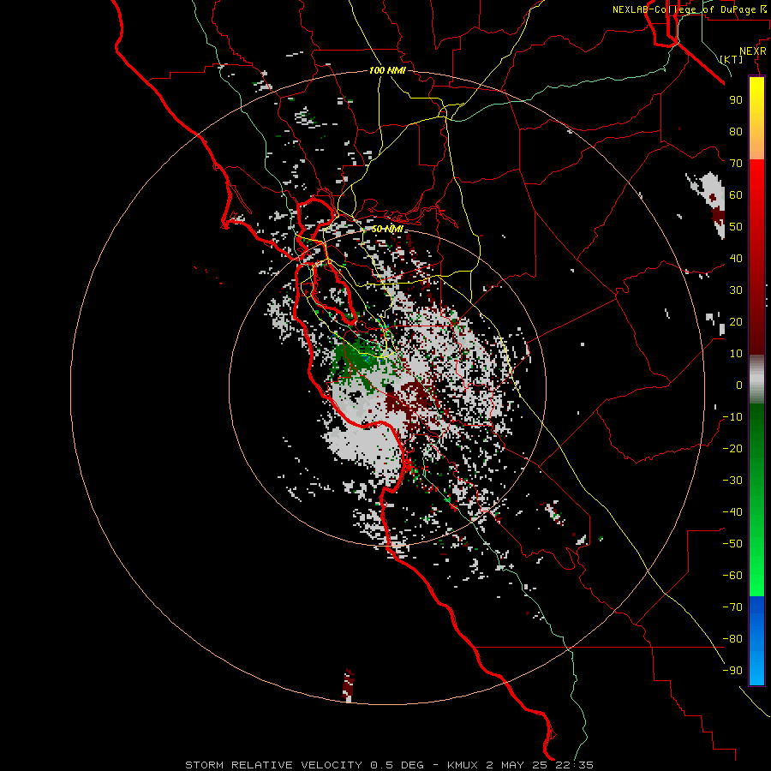
Task: Click the "100 NMI" range ring label
Action: click(387, 70)
